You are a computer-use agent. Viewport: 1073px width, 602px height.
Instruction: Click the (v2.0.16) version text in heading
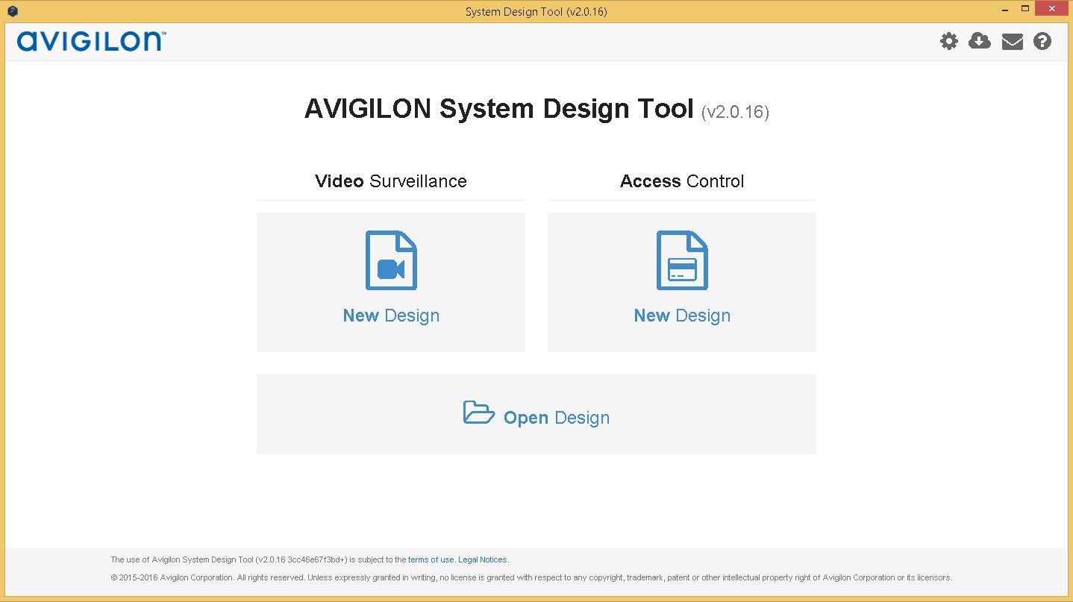pos(735,112)
